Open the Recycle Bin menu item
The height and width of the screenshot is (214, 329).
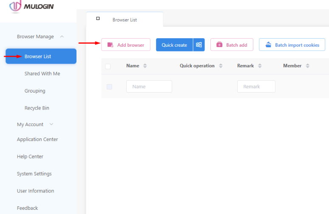point(37,108)
